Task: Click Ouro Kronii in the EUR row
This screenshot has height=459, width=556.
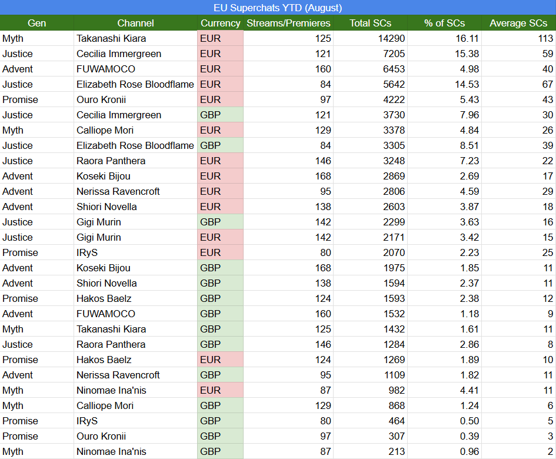Action: pyautogui.click(x=101, y=99)
